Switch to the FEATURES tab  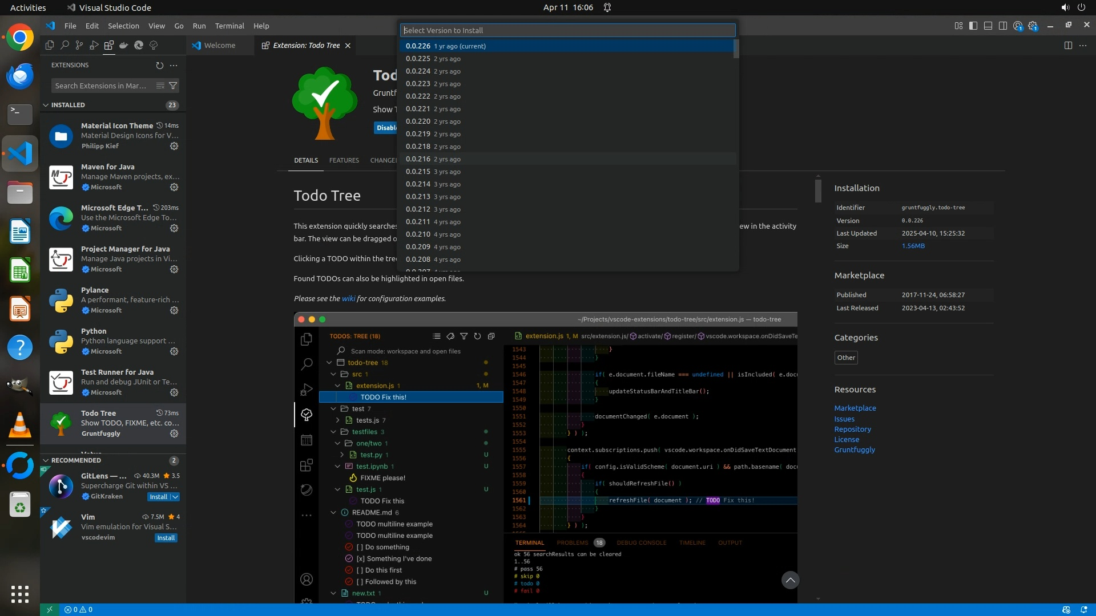pos(344,160)
